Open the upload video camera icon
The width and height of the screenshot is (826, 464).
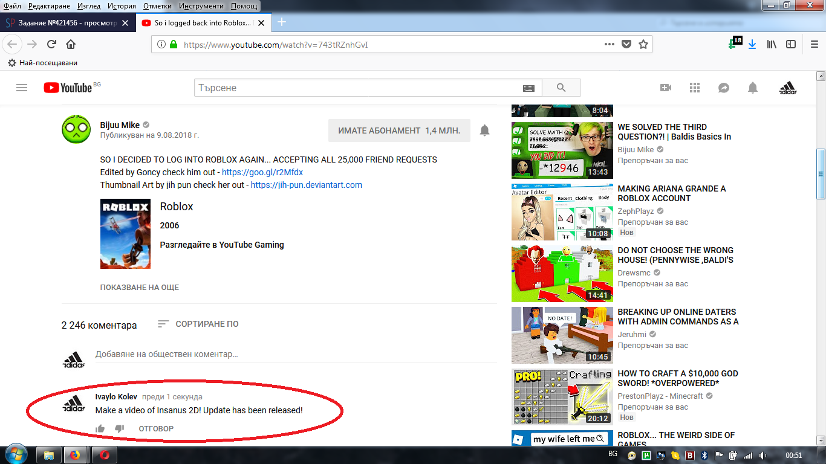[x=666, y=88]
